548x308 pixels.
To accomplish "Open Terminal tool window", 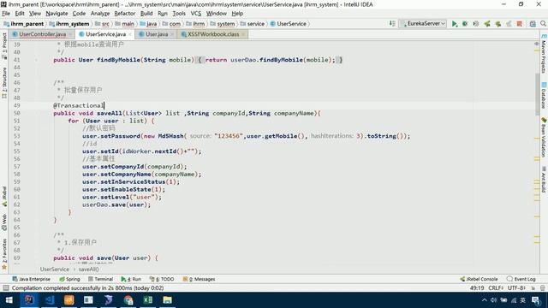I will (x=101, y=279).
